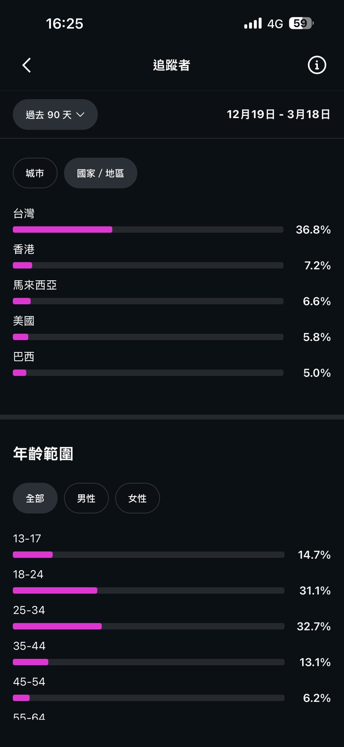Tap the cellular signal indicator
This screenshot has height=747, width=344.
click(x=253, y=23)
